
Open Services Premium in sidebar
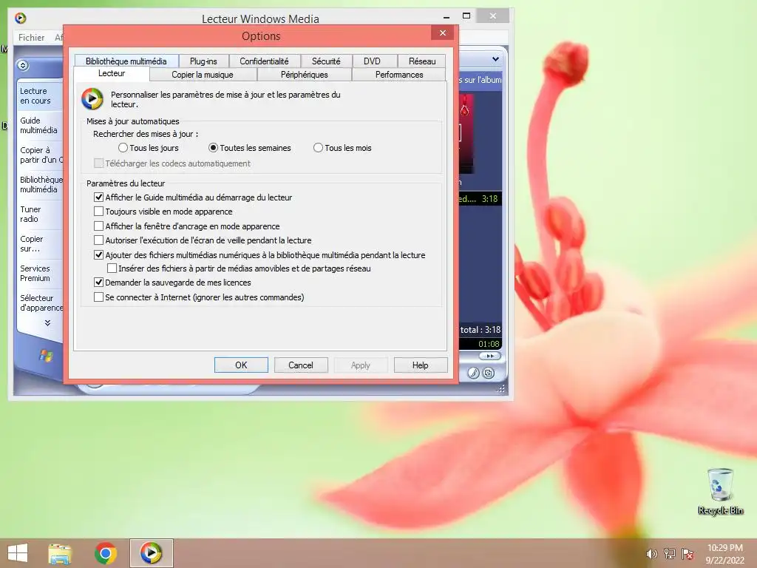40,274
